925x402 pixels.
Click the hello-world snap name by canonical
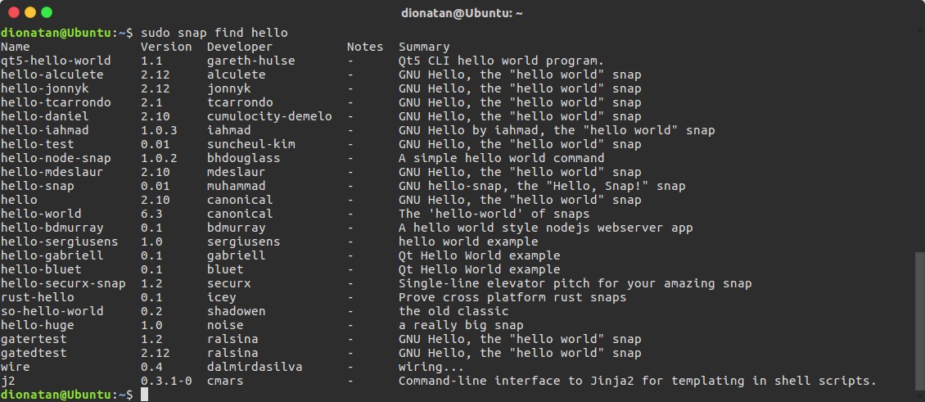[43, 214]
